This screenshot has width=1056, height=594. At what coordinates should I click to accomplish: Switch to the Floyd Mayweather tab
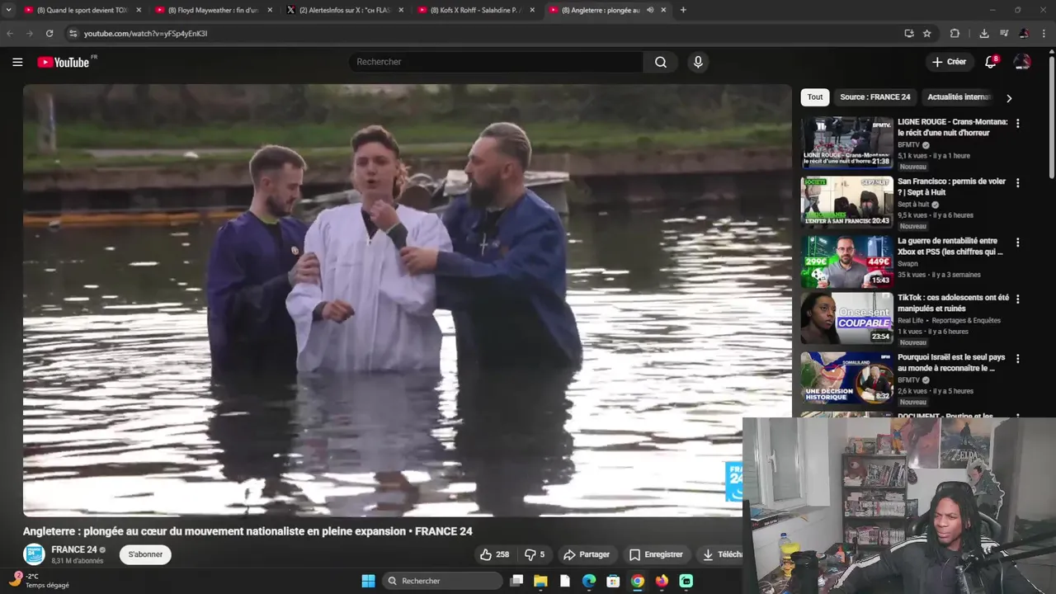point(214,10)
